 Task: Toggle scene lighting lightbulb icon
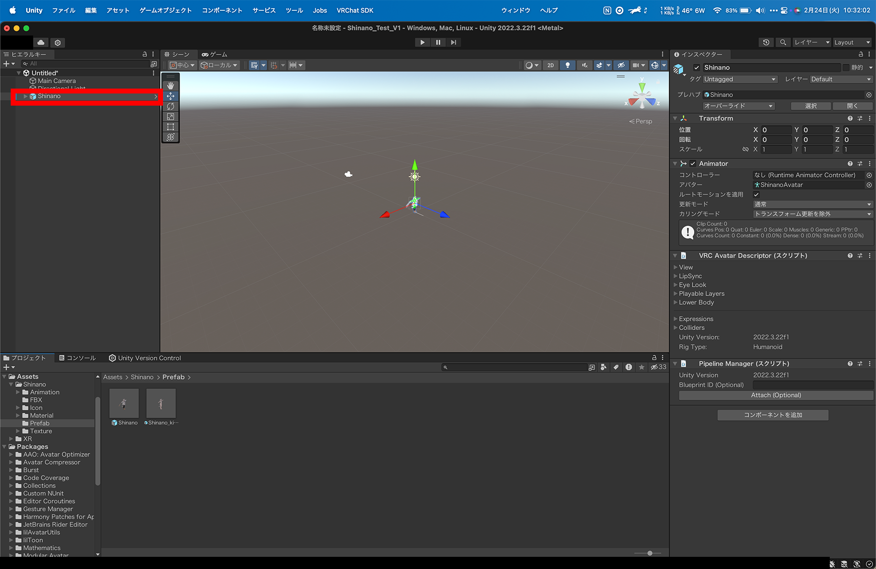[567, 65]
